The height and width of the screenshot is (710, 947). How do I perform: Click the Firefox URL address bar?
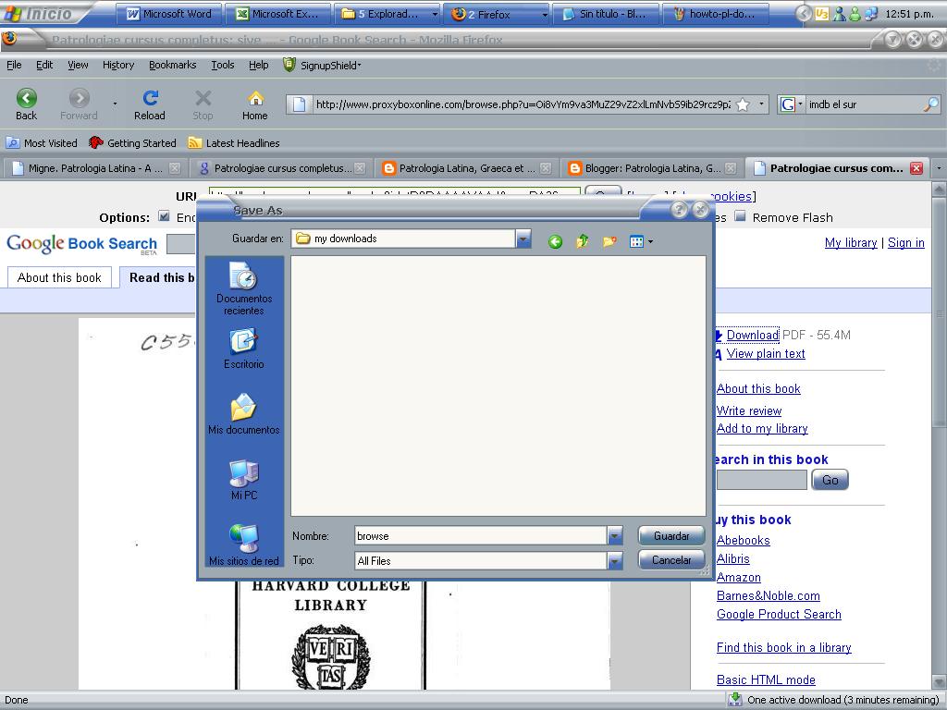(x=523, y=104)
